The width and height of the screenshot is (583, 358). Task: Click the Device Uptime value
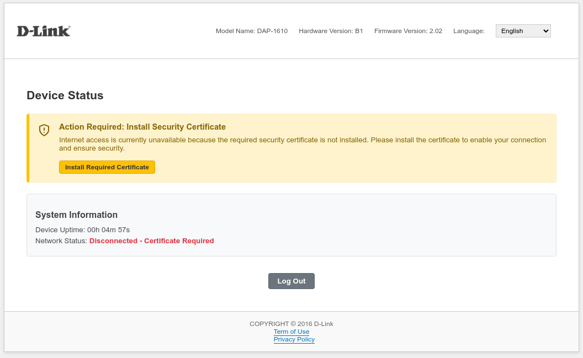(x=108, y=230)
